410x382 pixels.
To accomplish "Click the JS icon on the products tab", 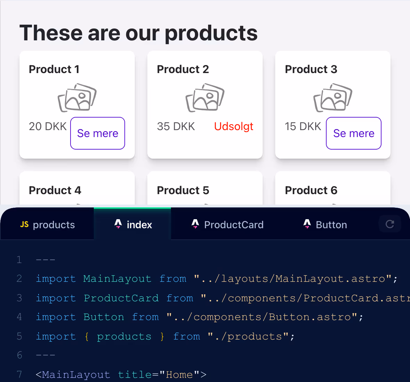I will click(x=24, y=224).
